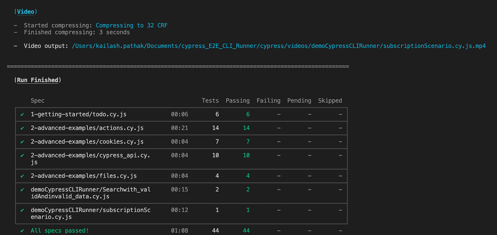Image resolution: width=497 pixels, height=235 pixels.
Task: Click the green checkmark beside cookies.cy.js
Action: 22,142
